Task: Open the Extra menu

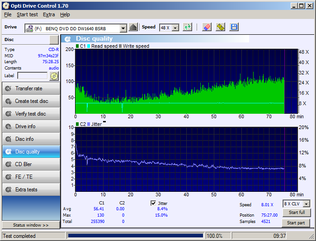Action: 49,15
